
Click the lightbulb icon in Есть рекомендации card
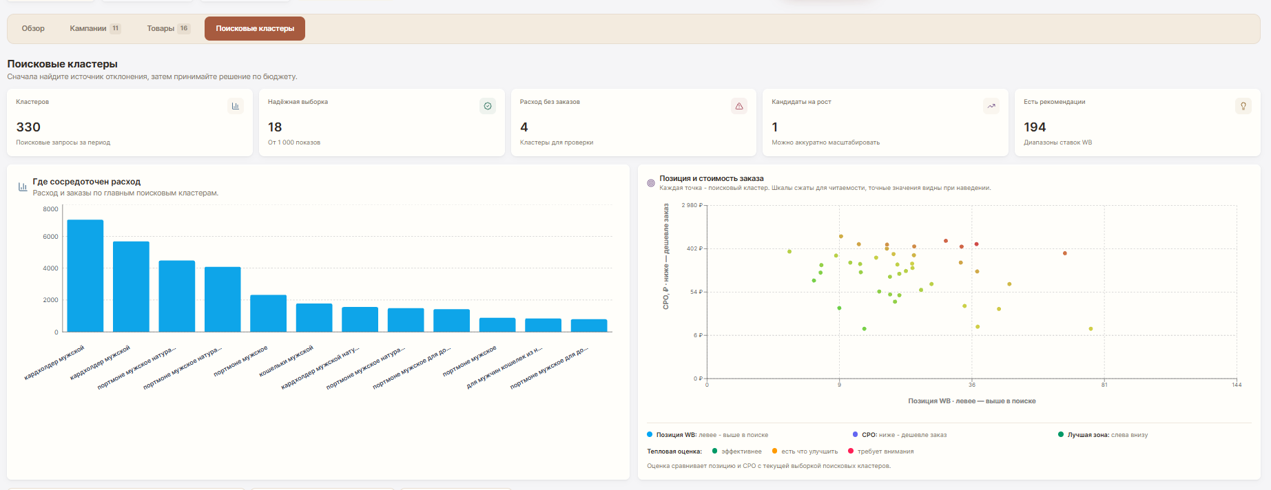click(1243, 106)
